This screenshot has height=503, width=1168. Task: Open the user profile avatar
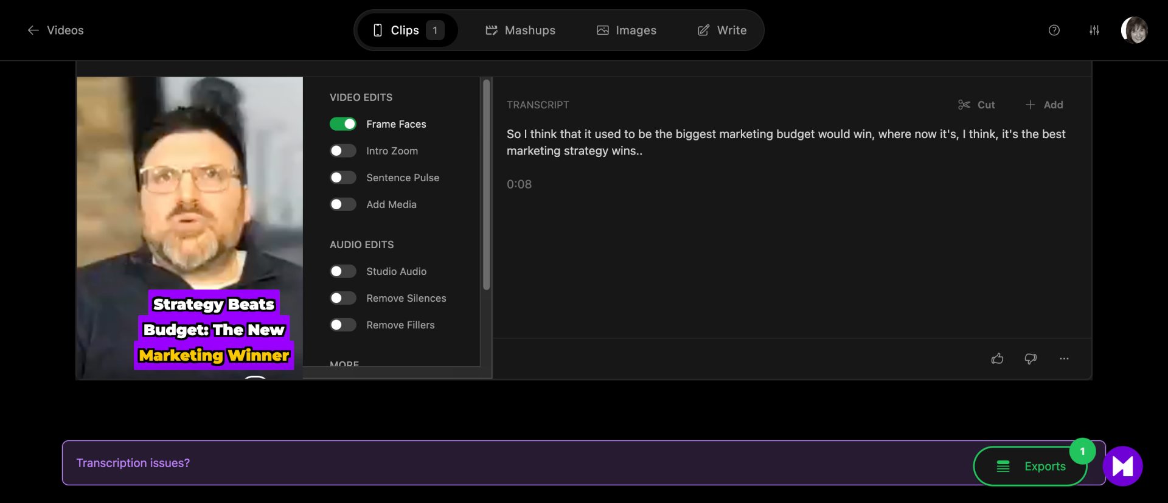pyautogui.click(x=1135, y=30)
